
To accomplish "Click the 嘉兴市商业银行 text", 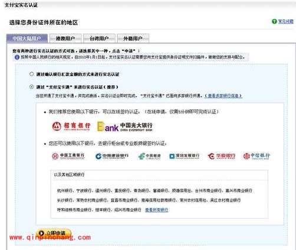I will pos(239,190).
